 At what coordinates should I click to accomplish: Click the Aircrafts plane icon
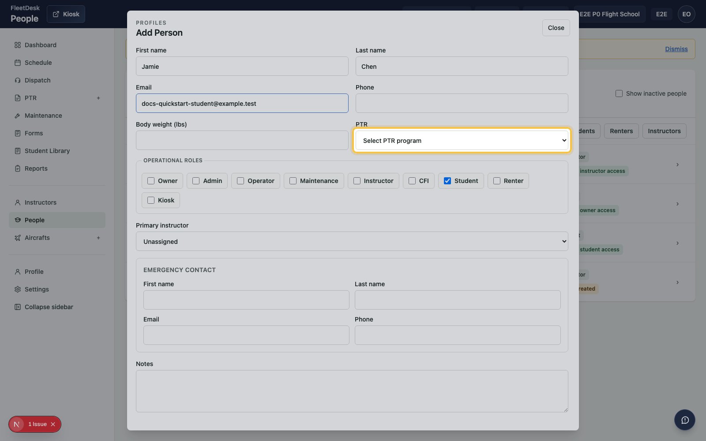(x=18, y=238)
